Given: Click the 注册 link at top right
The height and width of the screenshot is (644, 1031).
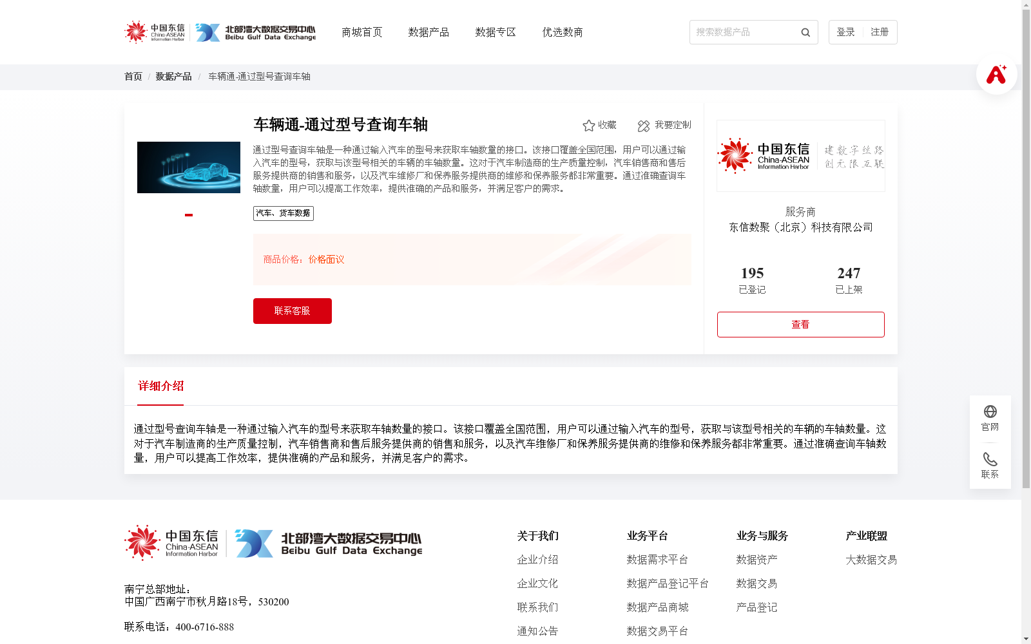Looking at the screenshot, I should (880, 31).
